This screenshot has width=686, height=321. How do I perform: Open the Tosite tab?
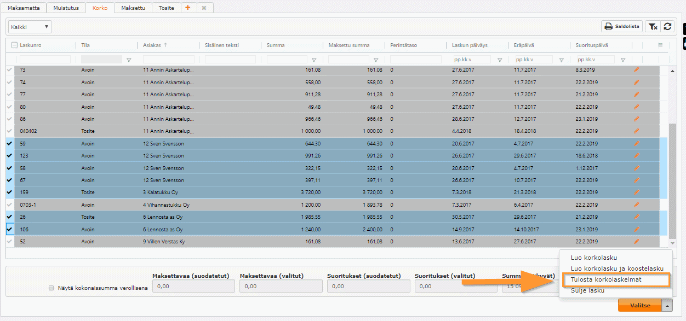tap(167, 8)
